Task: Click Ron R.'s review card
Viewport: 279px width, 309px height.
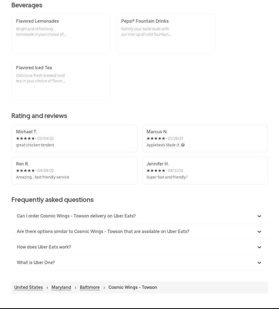Action: 74,171
